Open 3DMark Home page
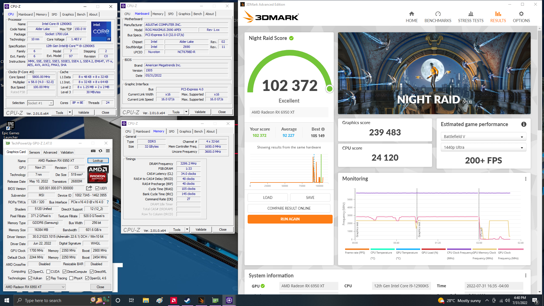This screenshot has height=306, width=544. tap(411, 17)
